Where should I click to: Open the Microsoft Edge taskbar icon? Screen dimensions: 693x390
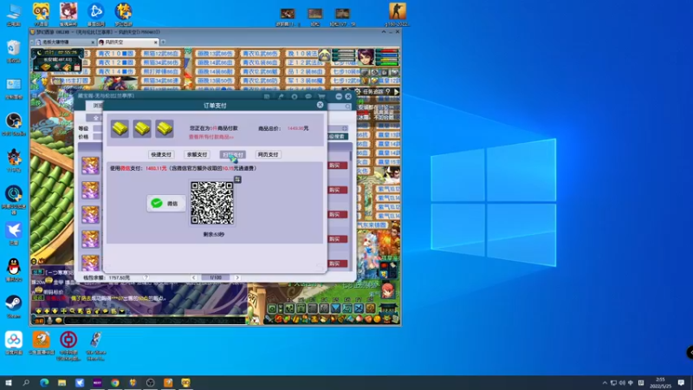point(44,382)
